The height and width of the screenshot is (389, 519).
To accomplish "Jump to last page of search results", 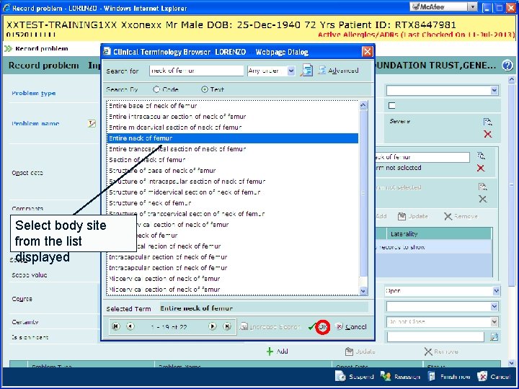I will click(x=227, y=326).
